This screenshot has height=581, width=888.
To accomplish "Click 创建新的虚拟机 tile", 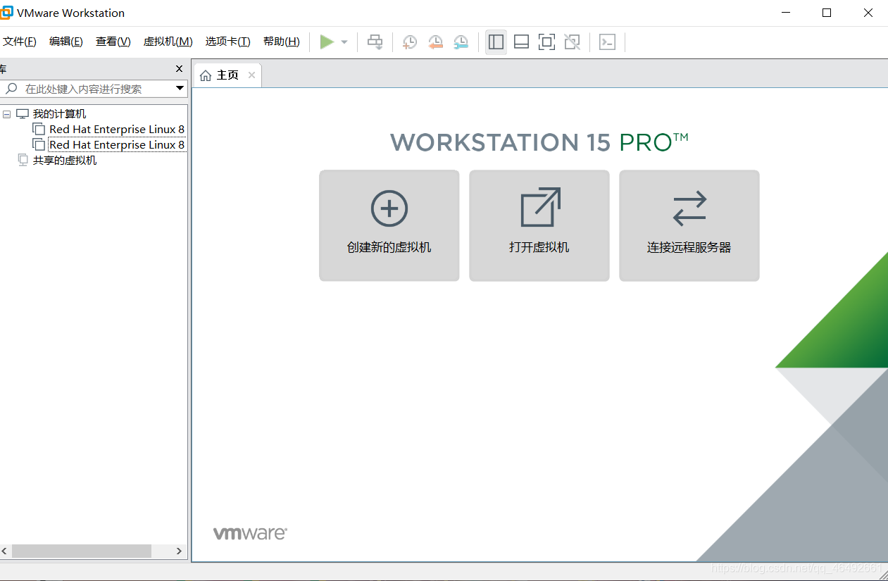I will [x=389, y=225].
